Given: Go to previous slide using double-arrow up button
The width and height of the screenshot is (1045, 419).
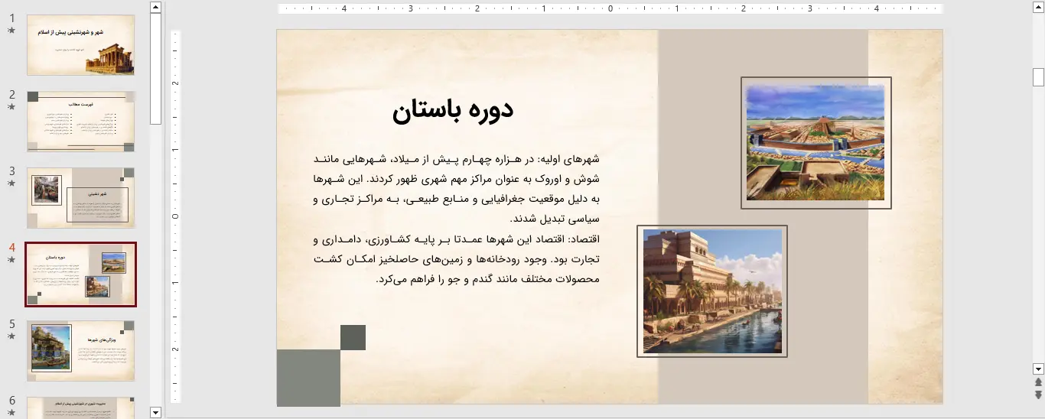Looking at the screenshot, I should [1038, 382].
